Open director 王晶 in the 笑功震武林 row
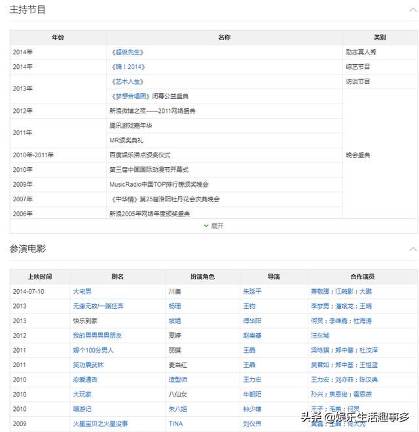 pyautogui.click(x=249, y=365)
